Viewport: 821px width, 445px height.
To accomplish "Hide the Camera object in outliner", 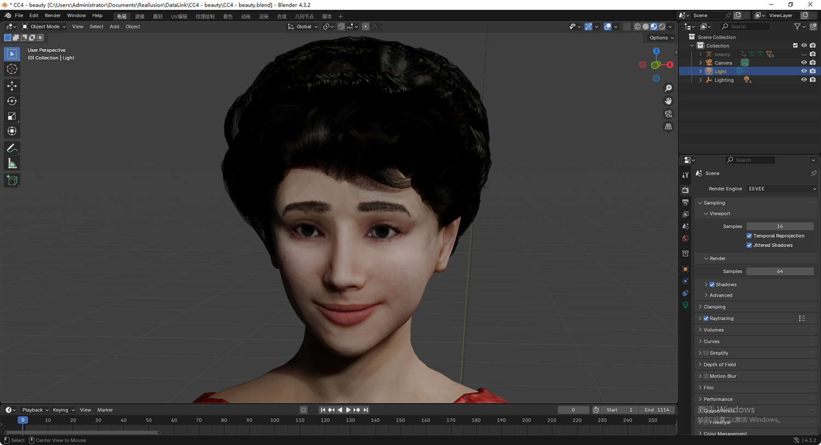I will [803, 63].
